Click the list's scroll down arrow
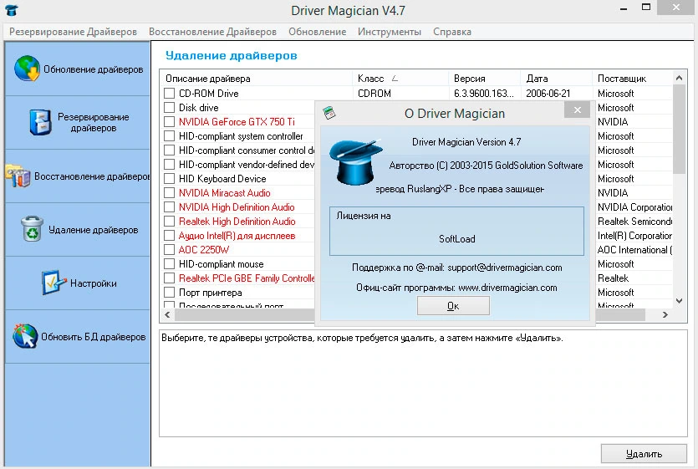 (679, 301)
